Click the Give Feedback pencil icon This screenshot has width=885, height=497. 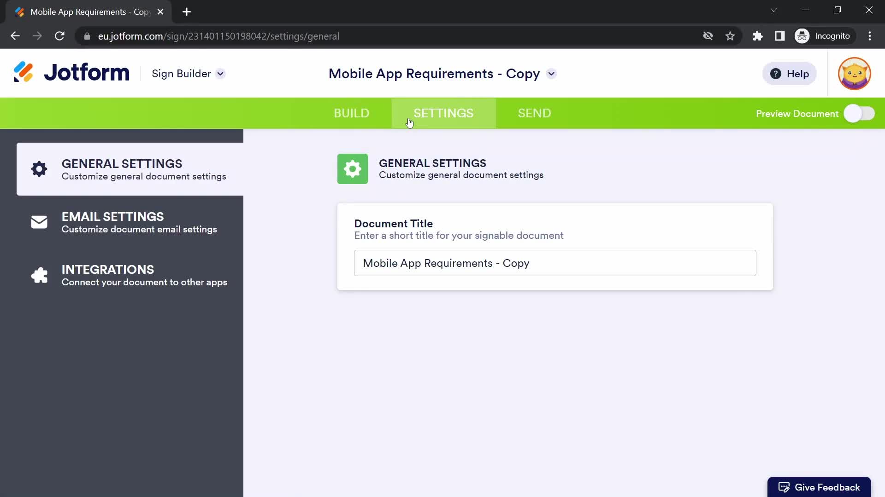[x=784, y=487]
